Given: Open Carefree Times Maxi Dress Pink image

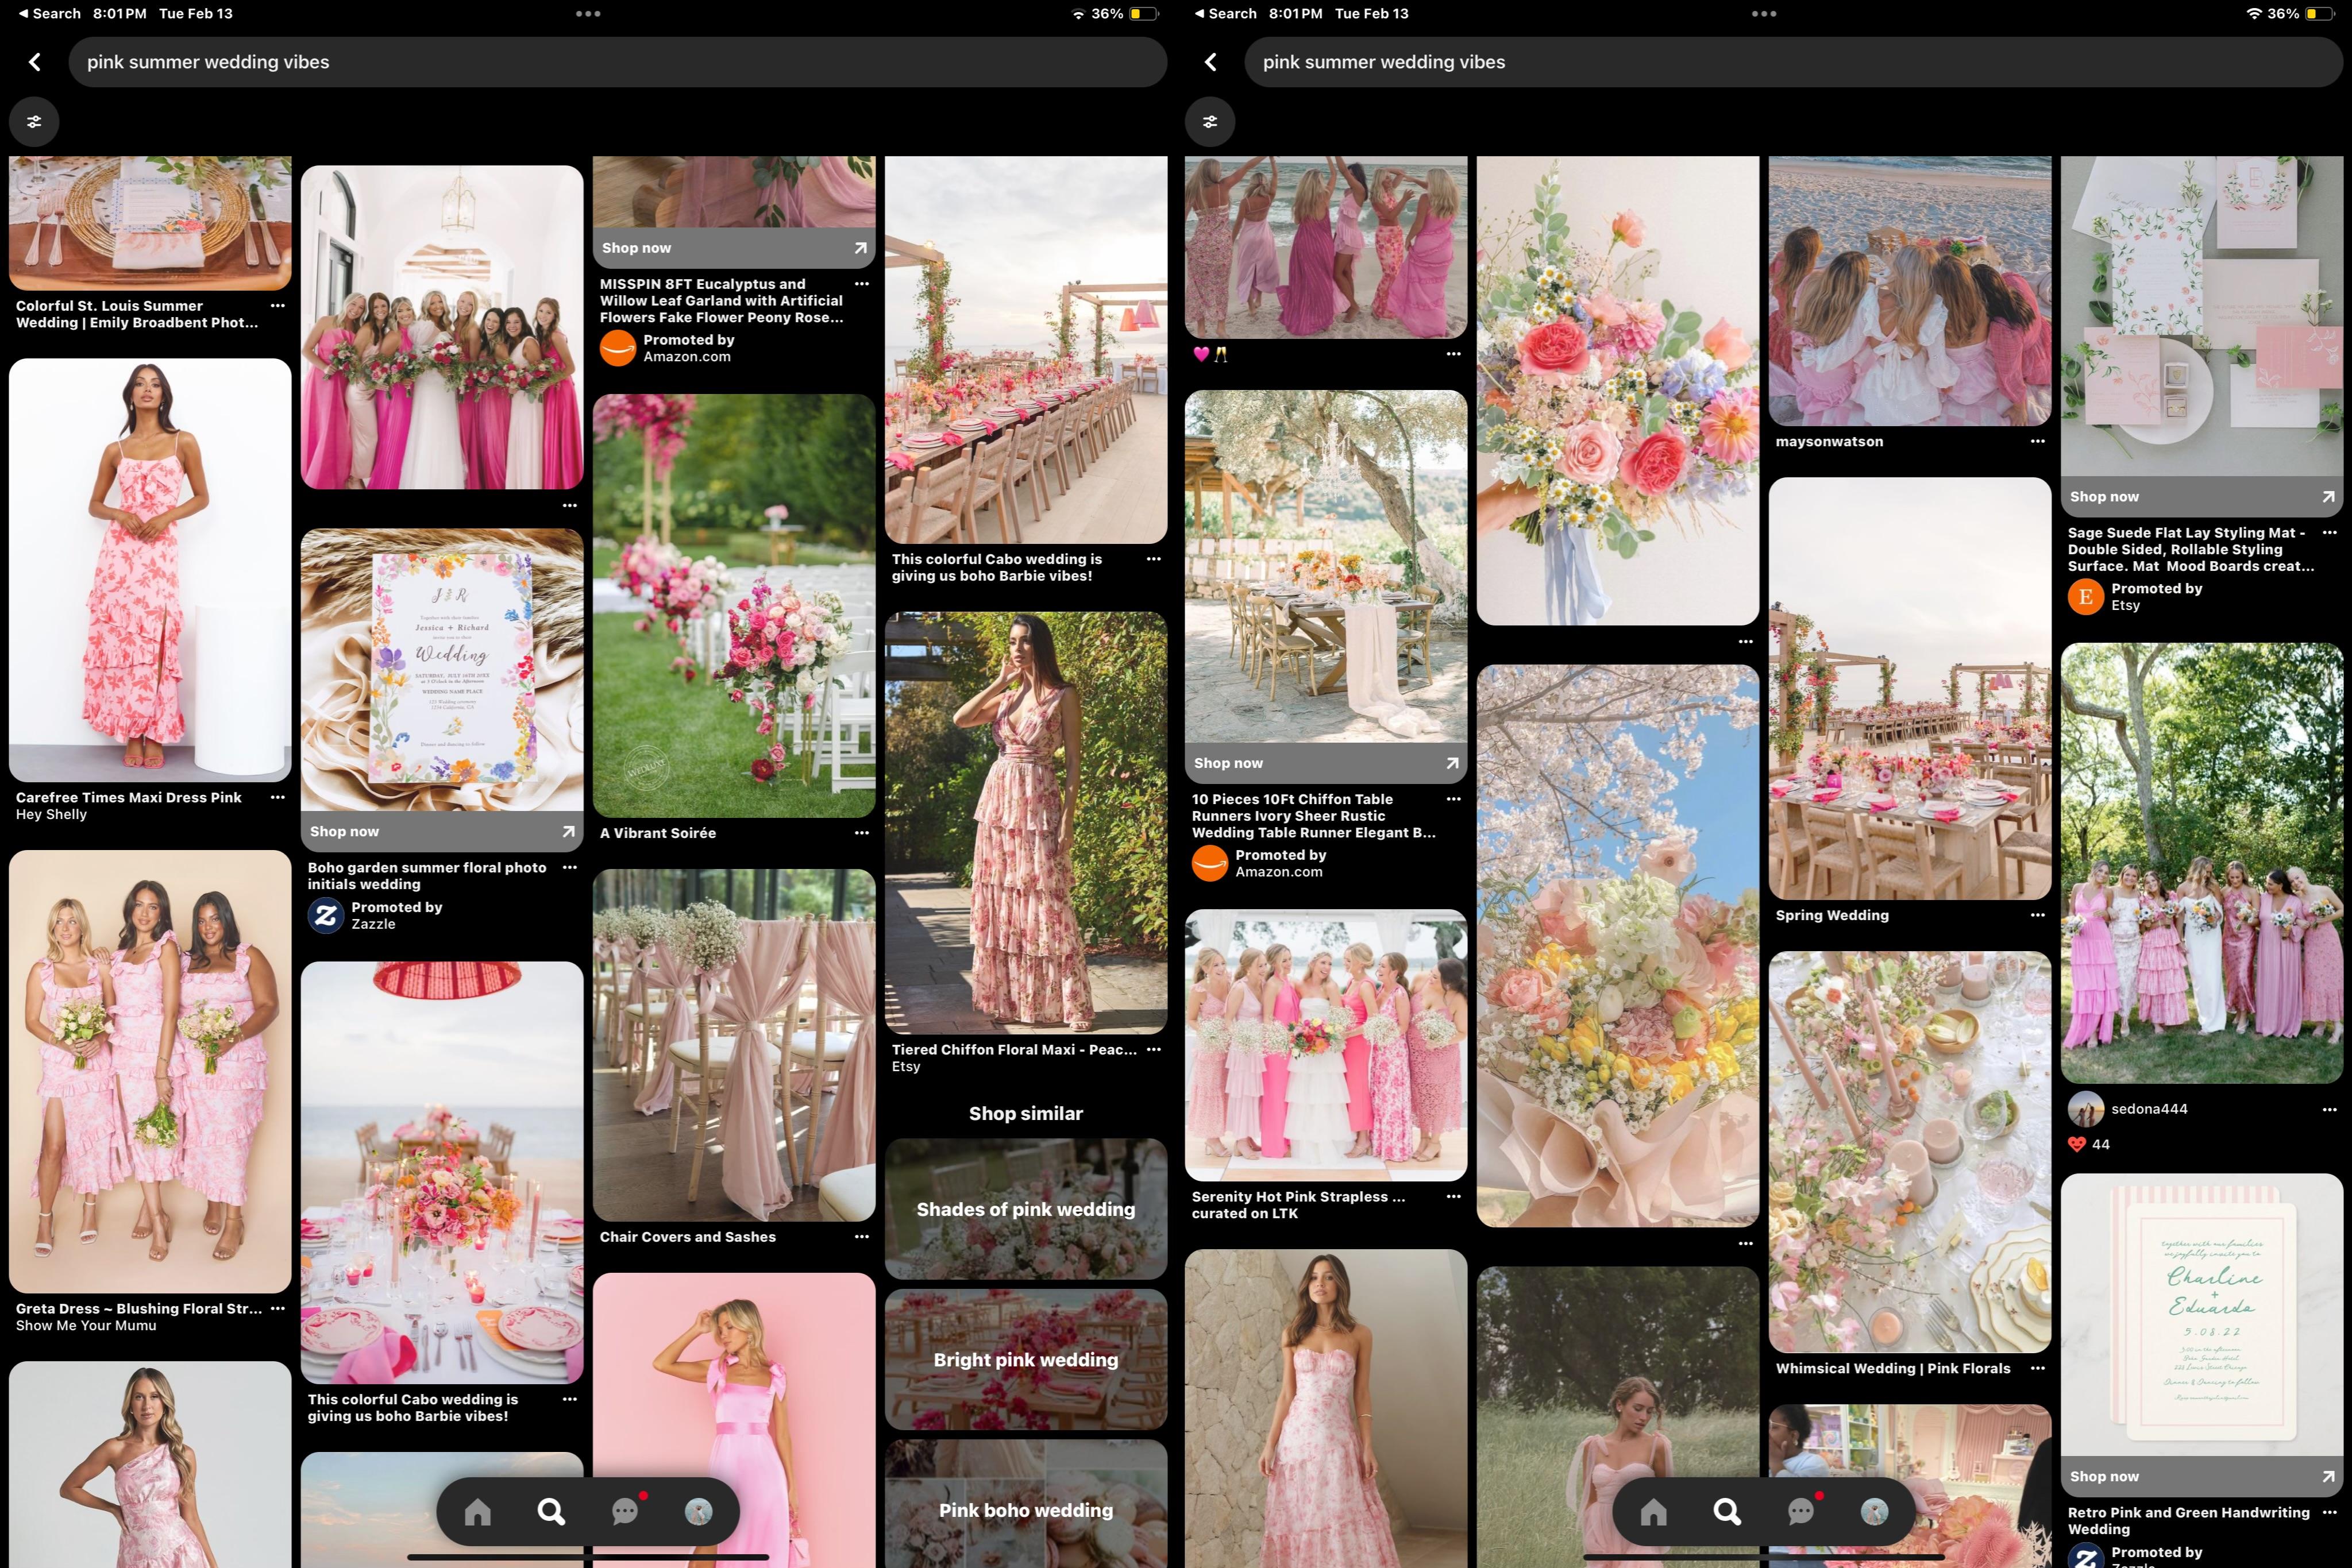Looking at the screenshot, I should tap(150, 570).
